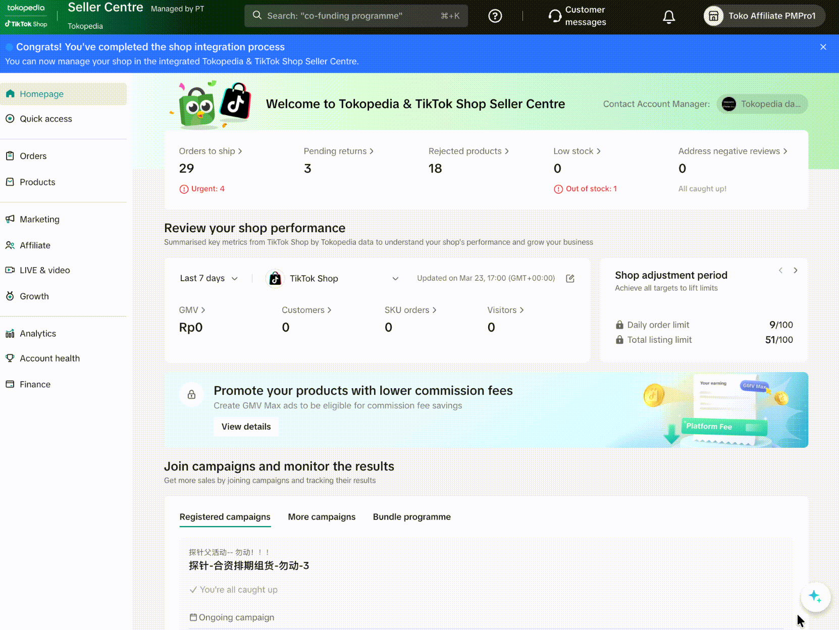Click the Total listing limit row
The image size is (839, 630).
pyautogui.click(x=704, y=340)
